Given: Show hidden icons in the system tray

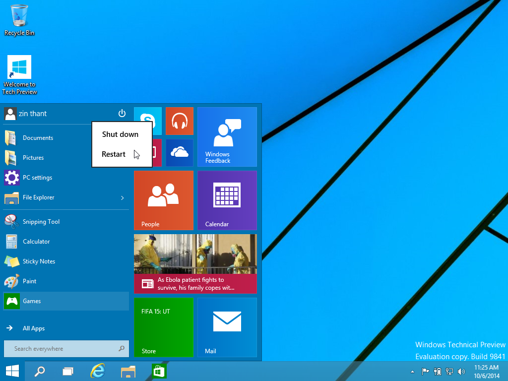Looking at the screenshot, I should 412,371.
